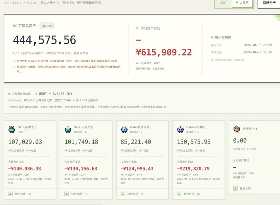The image size is (280, 205).
Task: Click the daily change -¥124,995.43
Action: pyautogui.click(x=137, y=169)
